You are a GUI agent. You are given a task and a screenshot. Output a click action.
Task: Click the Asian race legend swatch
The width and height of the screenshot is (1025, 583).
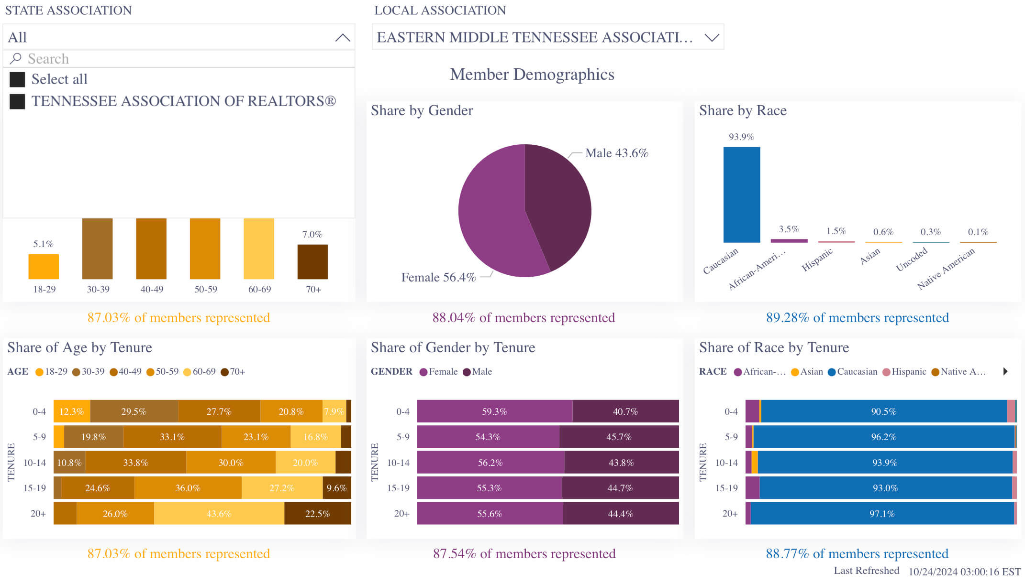click(795, 372)
